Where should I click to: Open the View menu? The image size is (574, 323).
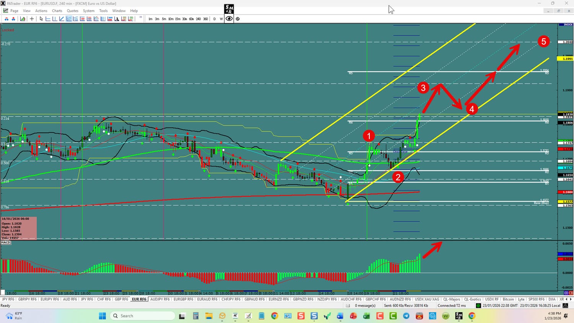[x=27, y=11]
